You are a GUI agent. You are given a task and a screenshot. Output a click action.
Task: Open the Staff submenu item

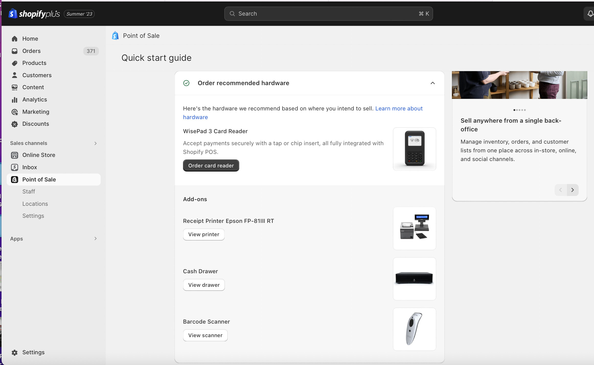29,192
